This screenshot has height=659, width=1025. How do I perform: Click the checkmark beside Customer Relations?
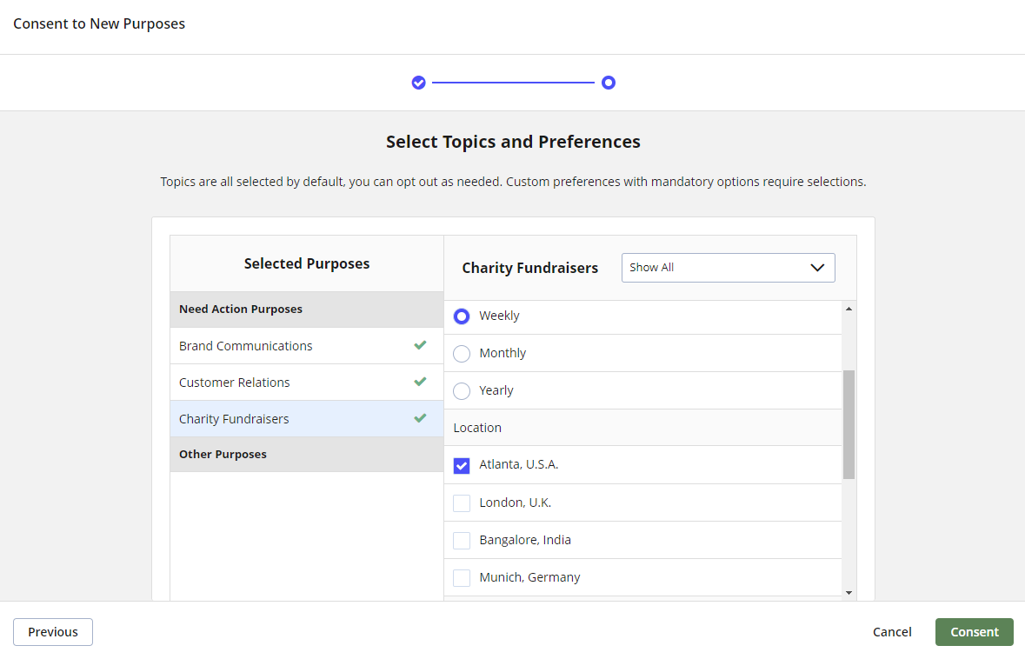[421, 382]
